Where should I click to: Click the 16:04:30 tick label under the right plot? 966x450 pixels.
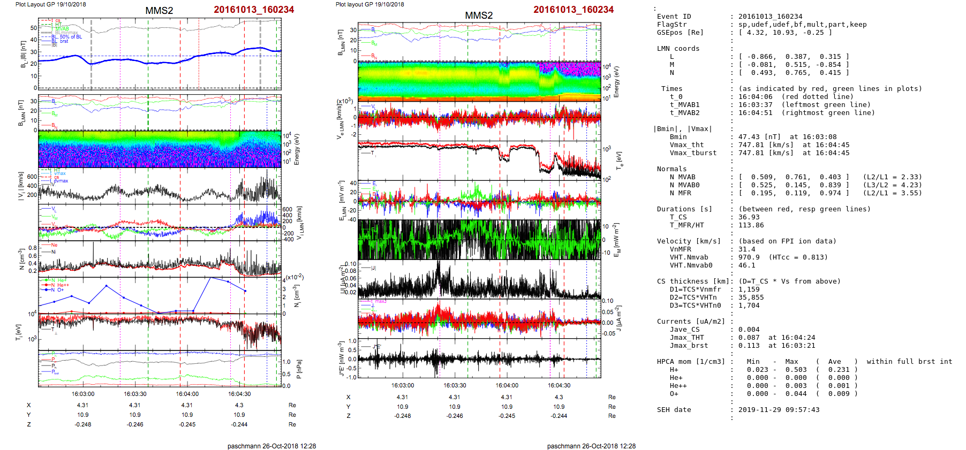coord(559,385)
